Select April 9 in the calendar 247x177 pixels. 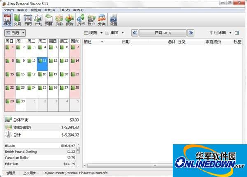pos(21,64)
